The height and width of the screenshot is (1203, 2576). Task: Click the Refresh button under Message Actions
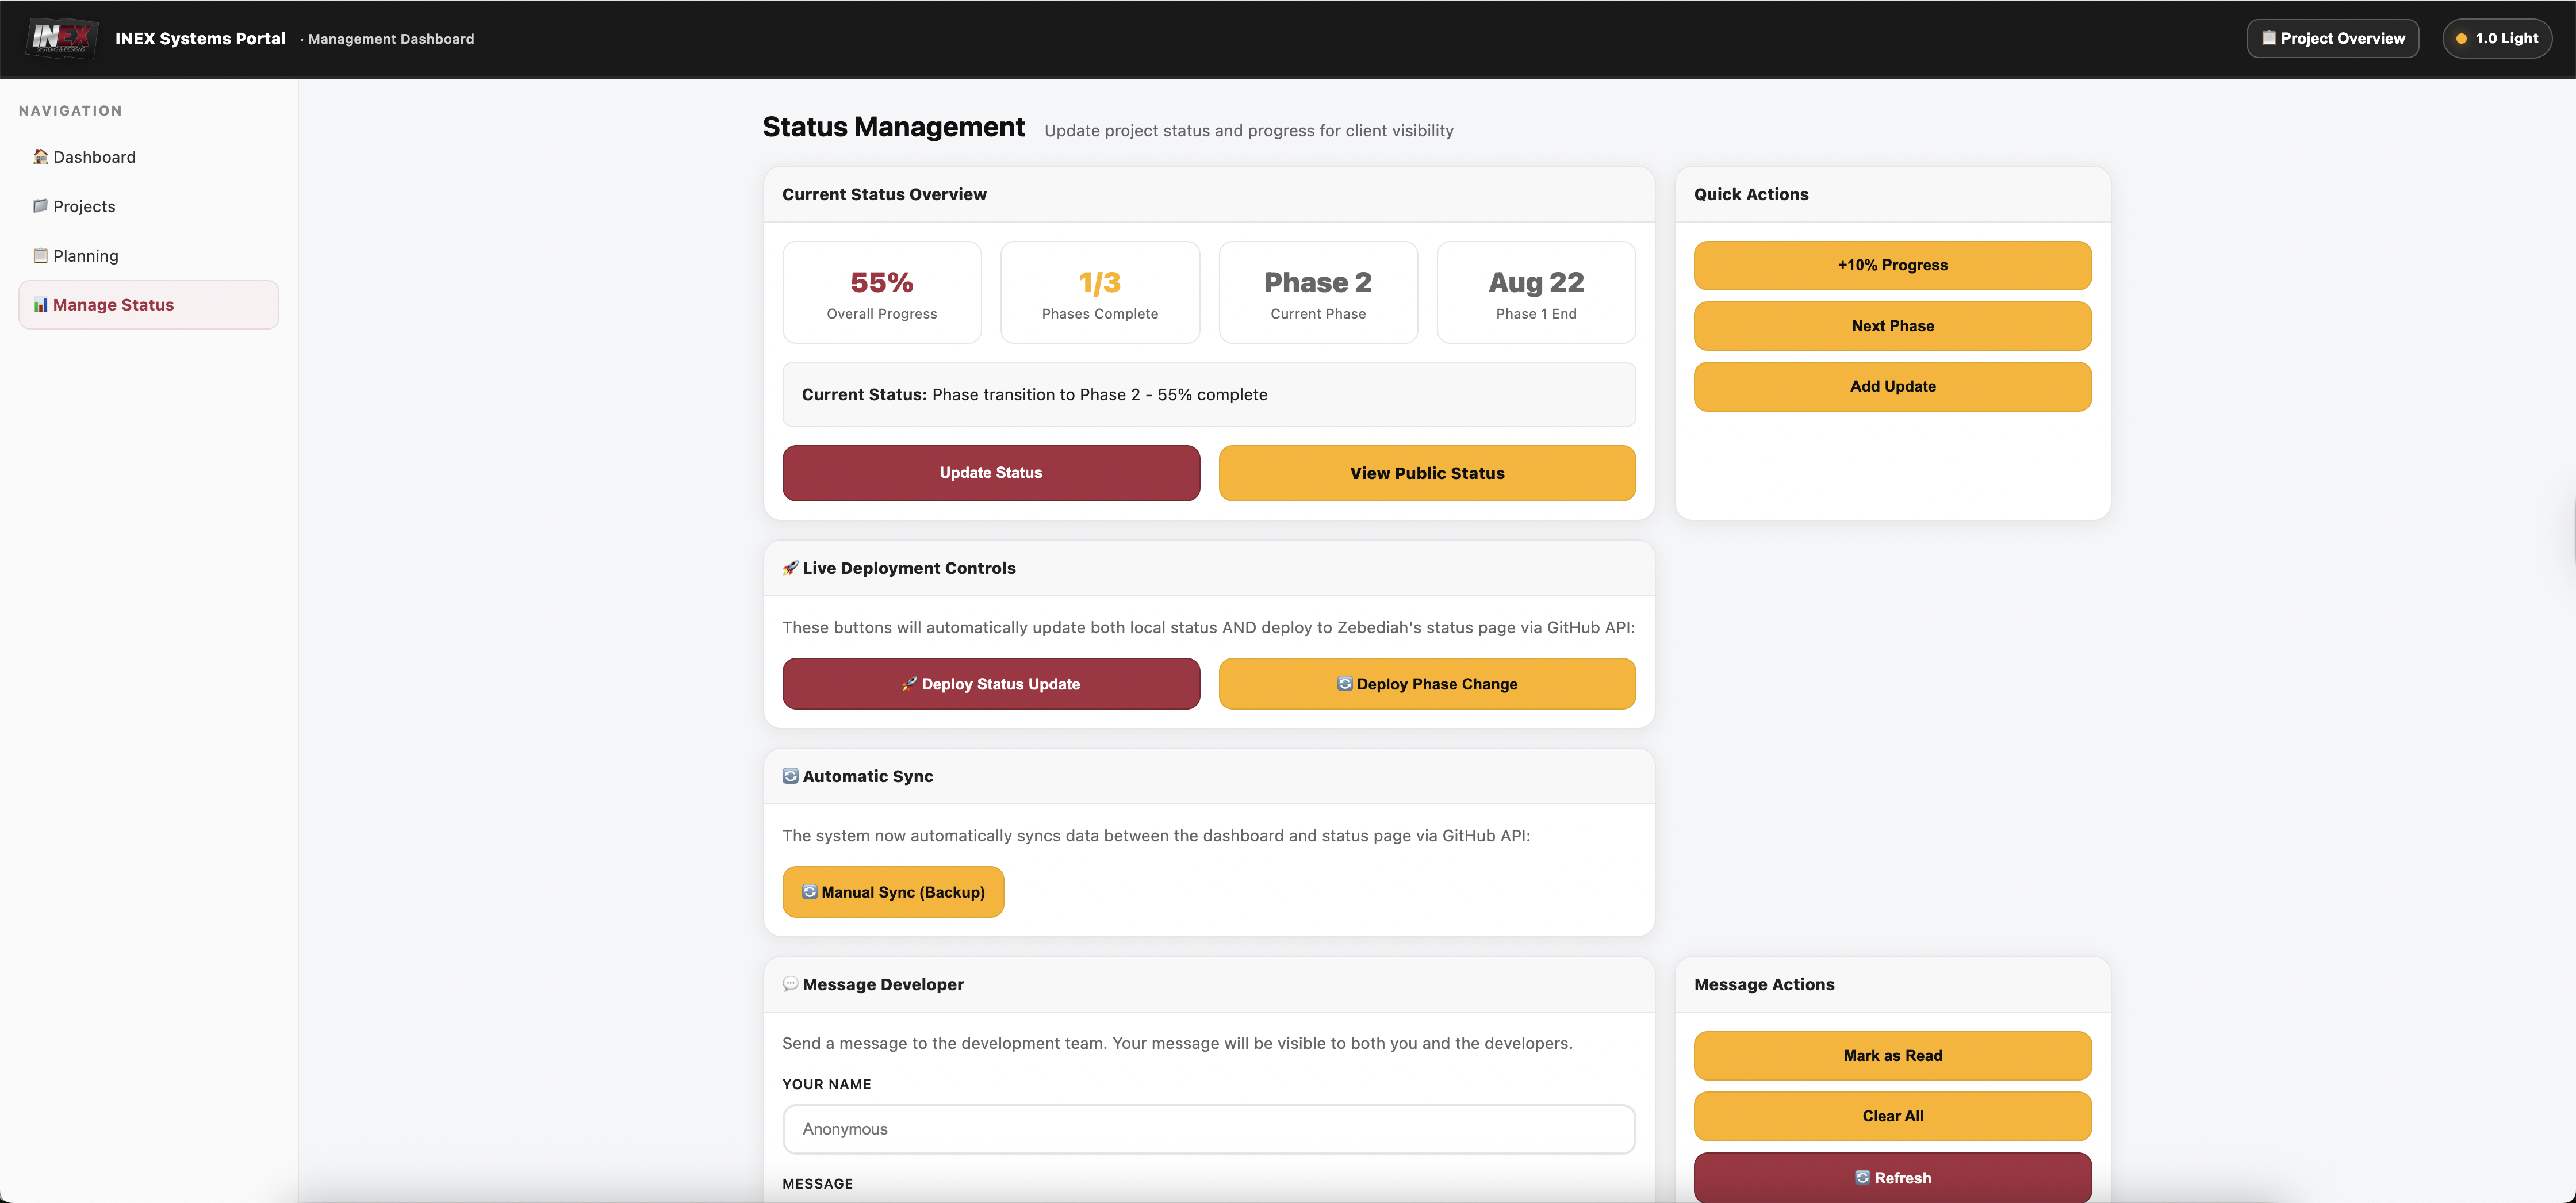point(1892,1177)
